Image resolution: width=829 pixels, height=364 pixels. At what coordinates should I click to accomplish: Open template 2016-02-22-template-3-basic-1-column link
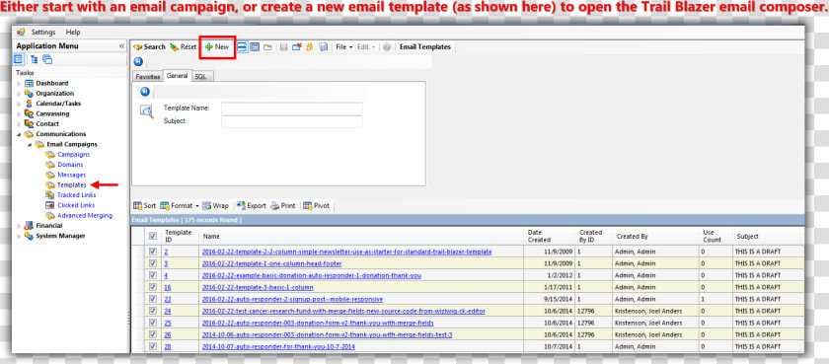[258, 287]
